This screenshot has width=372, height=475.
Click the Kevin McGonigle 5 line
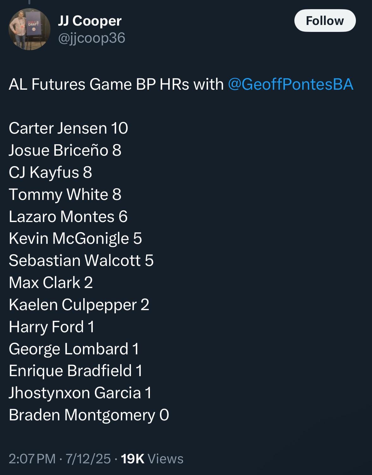pos(75,238)
